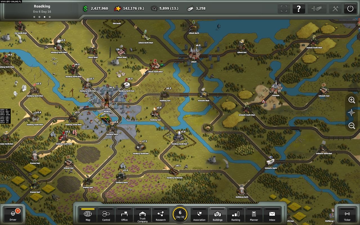Select the fourth page dot under Roadking
The image size is (360, 225).
[49, 17]
